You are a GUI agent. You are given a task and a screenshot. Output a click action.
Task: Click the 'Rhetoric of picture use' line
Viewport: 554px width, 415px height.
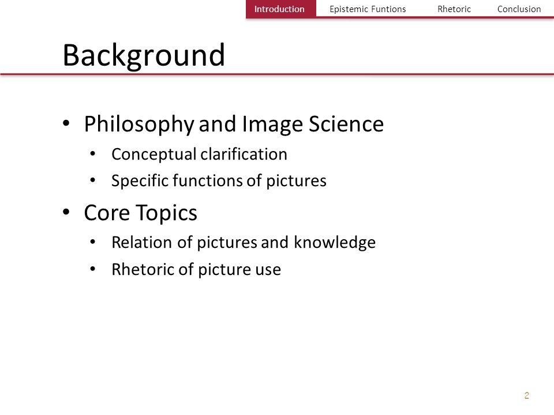(196, 269)
